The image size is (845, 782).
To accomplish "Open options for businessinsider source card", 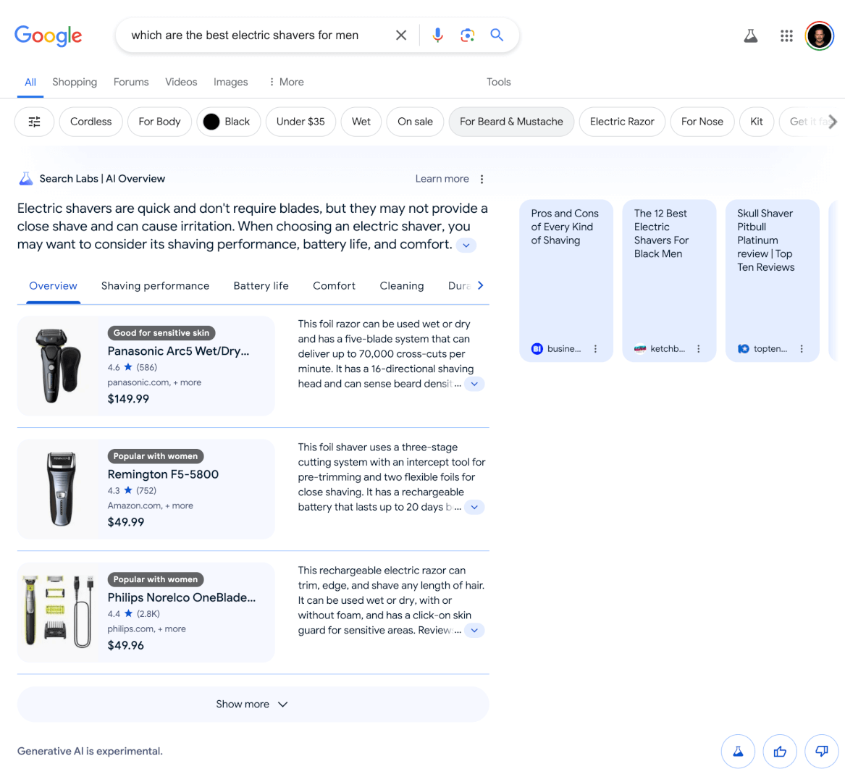I will point(595,349).
